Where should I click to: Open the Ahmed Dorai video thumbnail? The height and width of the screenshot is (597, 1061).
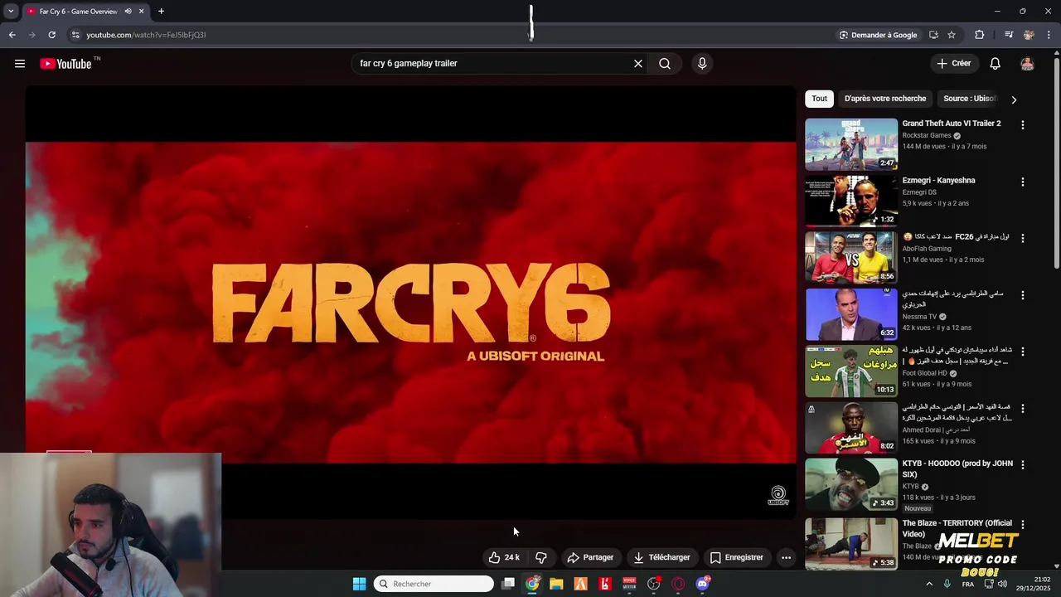click(x=851, y=429)
